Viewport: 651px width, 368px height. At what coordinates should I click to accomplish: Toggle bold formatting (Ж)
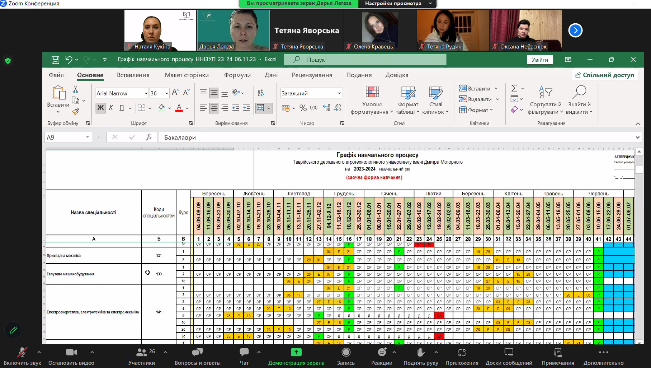[101, 108]
